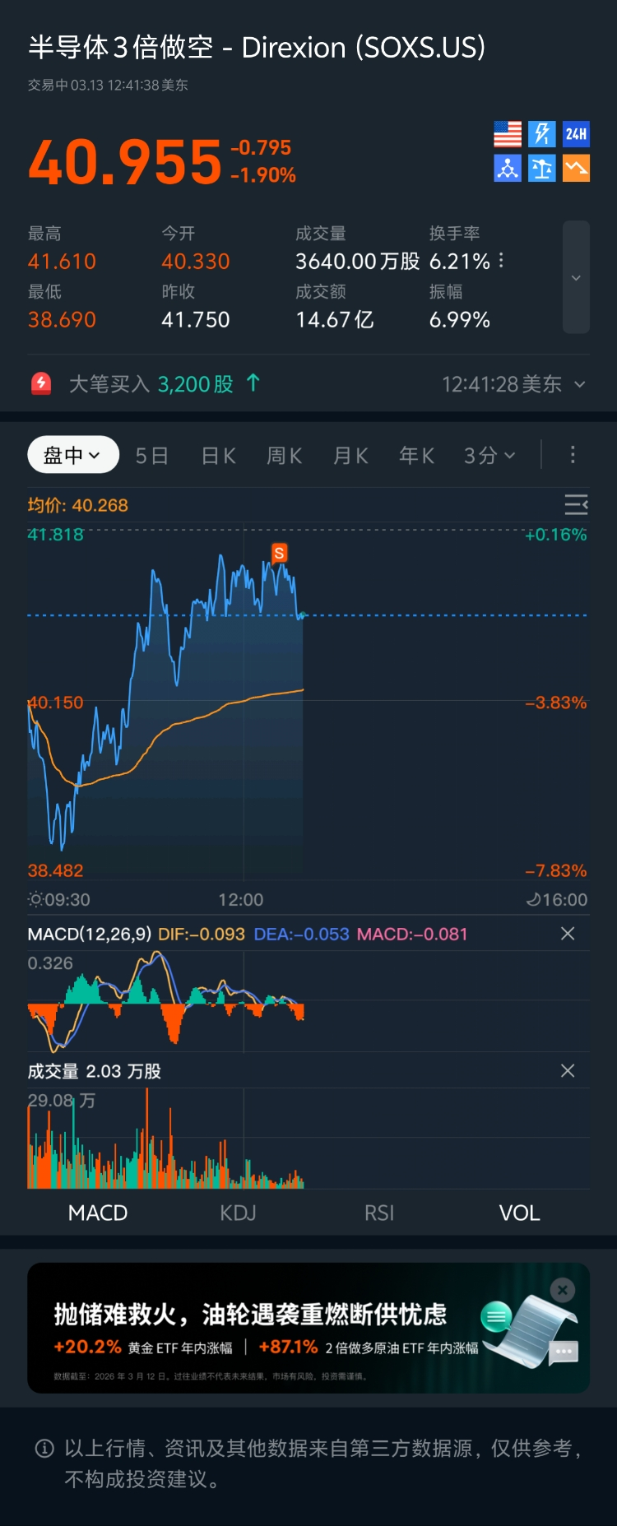Open the chart more-options vertical dots

pos(573,455)
